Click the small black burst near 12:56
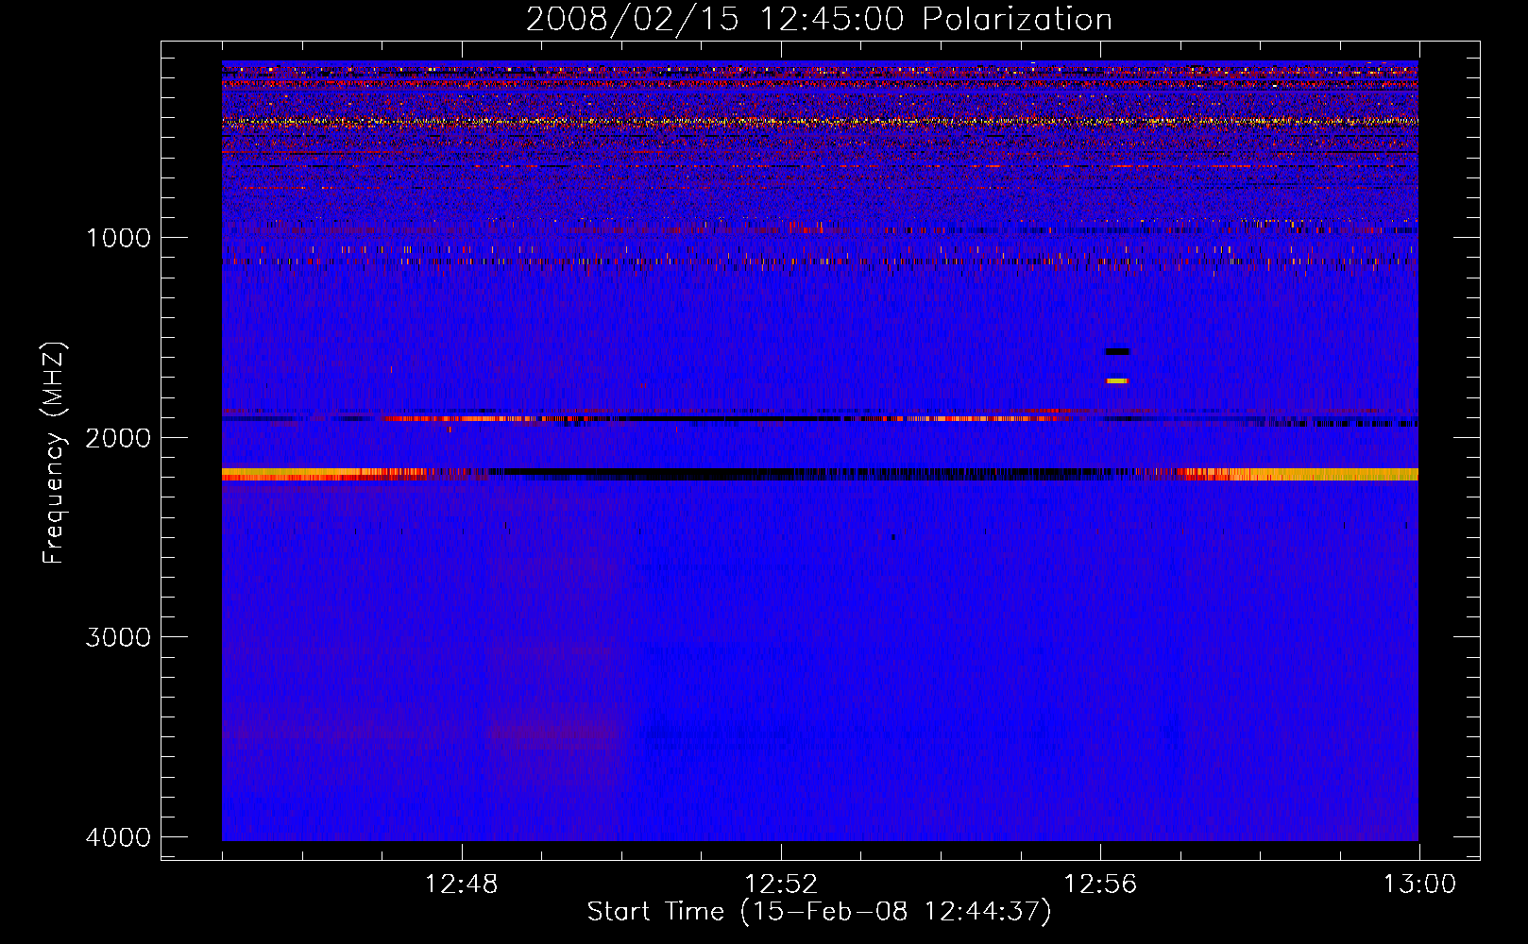This screenshot has width=1528, height=944. (1117, 352)
